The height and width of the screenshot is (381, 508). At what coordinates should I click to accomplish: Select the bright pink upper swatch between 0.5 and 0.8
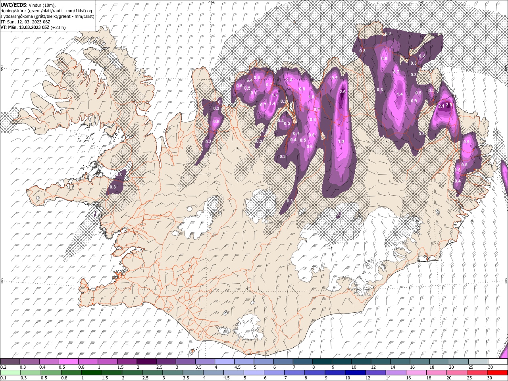69,362
